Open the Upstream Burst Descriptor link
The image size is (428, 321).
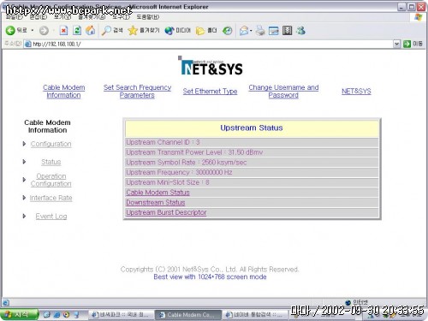tap(166, 212)
